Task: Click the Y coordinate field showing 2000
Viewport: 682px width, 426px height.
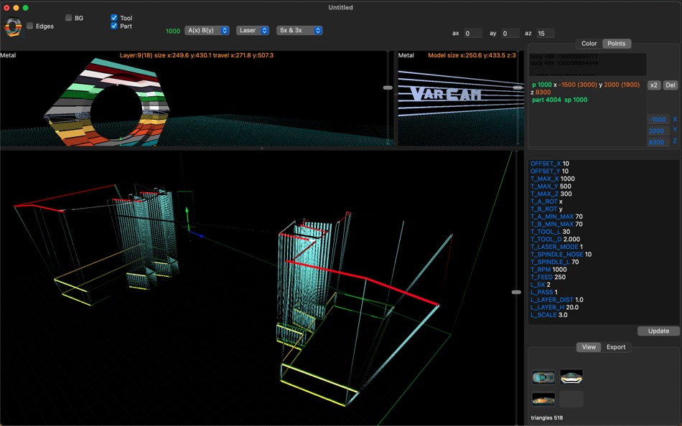Action: pyautogui.click(x=658, y=131)
